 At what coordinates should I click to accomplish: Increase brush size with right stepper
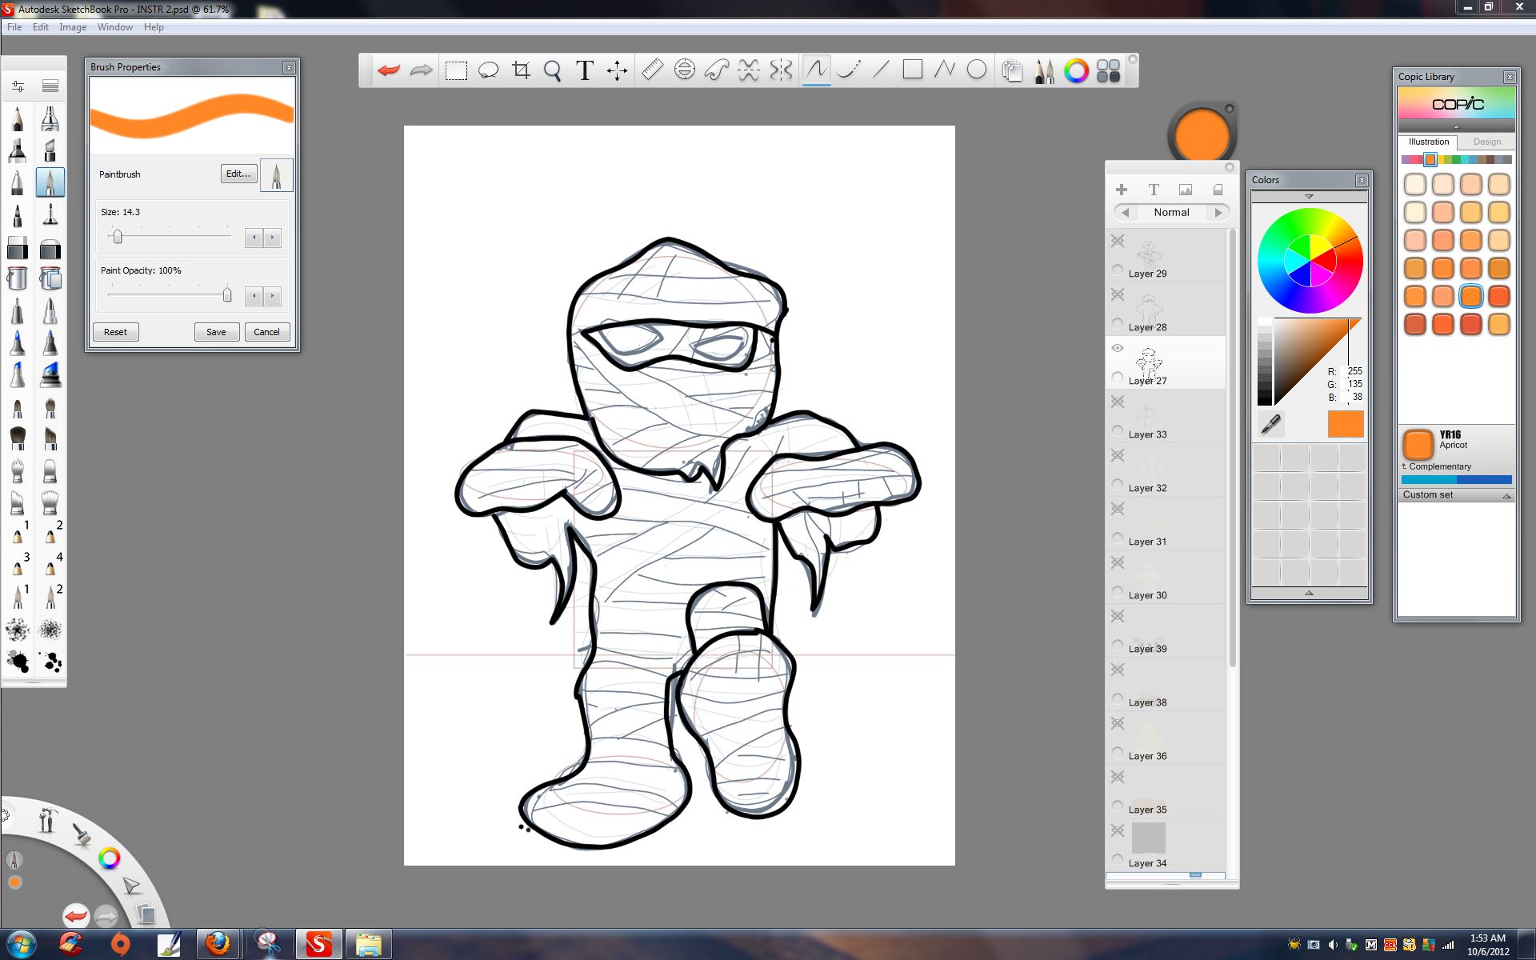(x=272, y=238)
